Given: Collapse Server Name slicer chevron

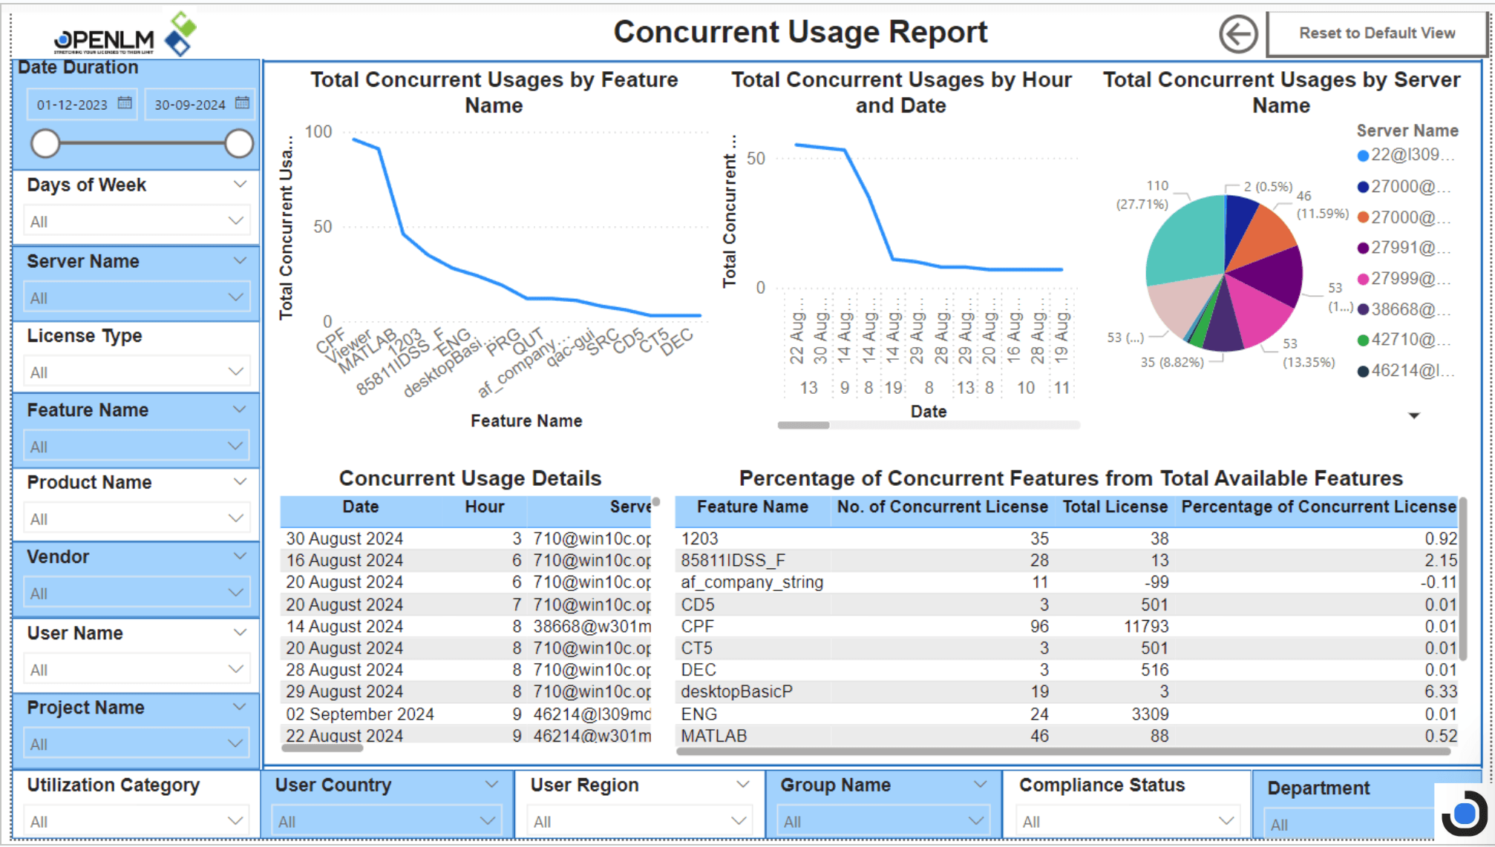Looking at the screenshot, I should click(x=240, y=260).
